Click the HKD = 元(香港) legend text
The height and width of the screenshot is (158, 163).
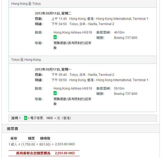pos(59,118)
